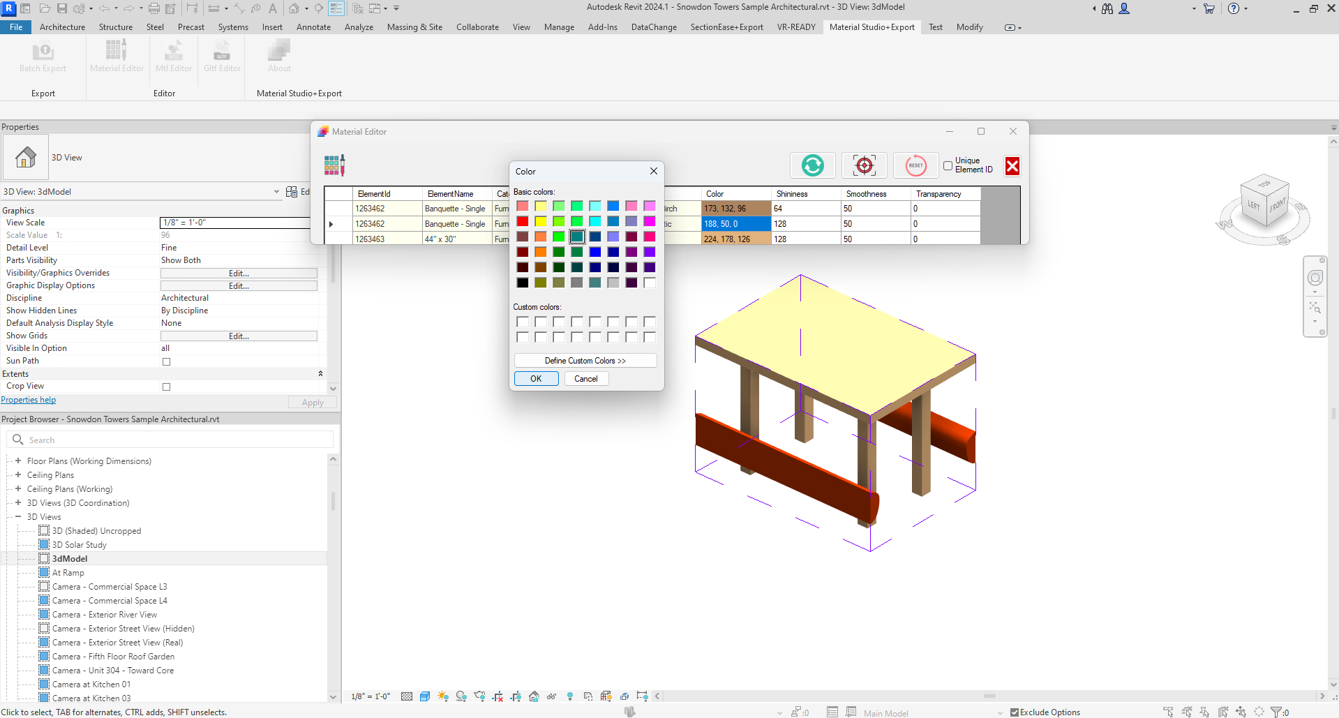Open the Properties help link

pos(29,400)
